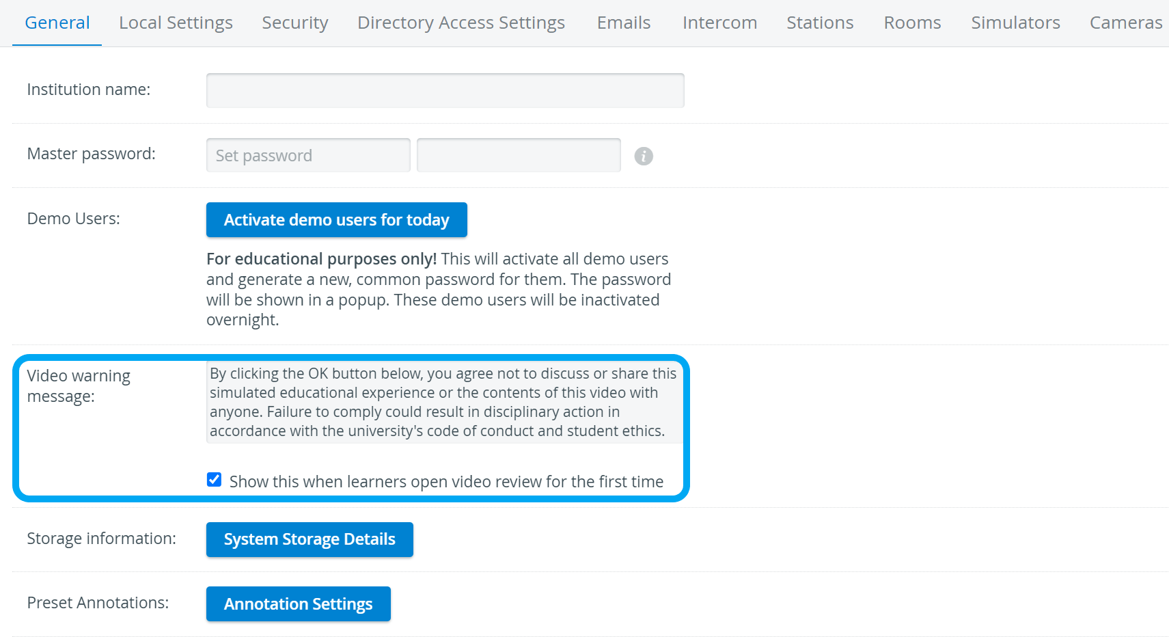Switch to the Stations tab

tap(820, 23)
